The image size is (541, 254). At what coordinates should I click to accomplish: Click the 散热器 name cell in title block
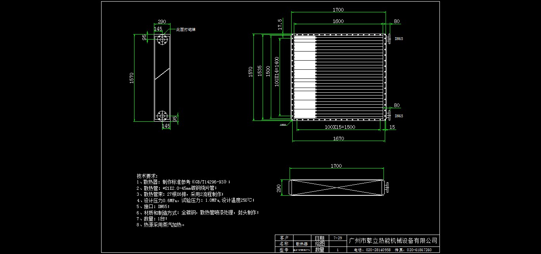[x=301, y=244]
